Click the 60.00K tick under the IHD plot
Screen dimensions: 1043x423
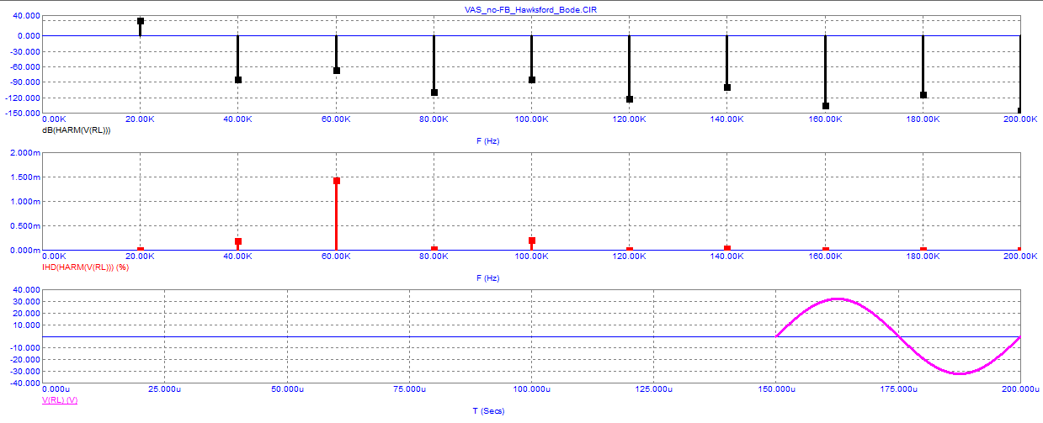click(x=336, y=256)
